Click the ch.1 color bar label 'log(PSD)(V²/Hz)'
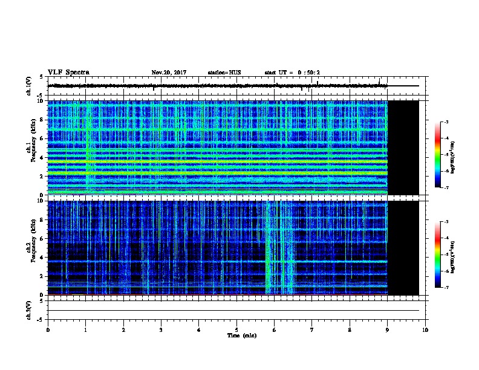 click(x=453, y=157)
